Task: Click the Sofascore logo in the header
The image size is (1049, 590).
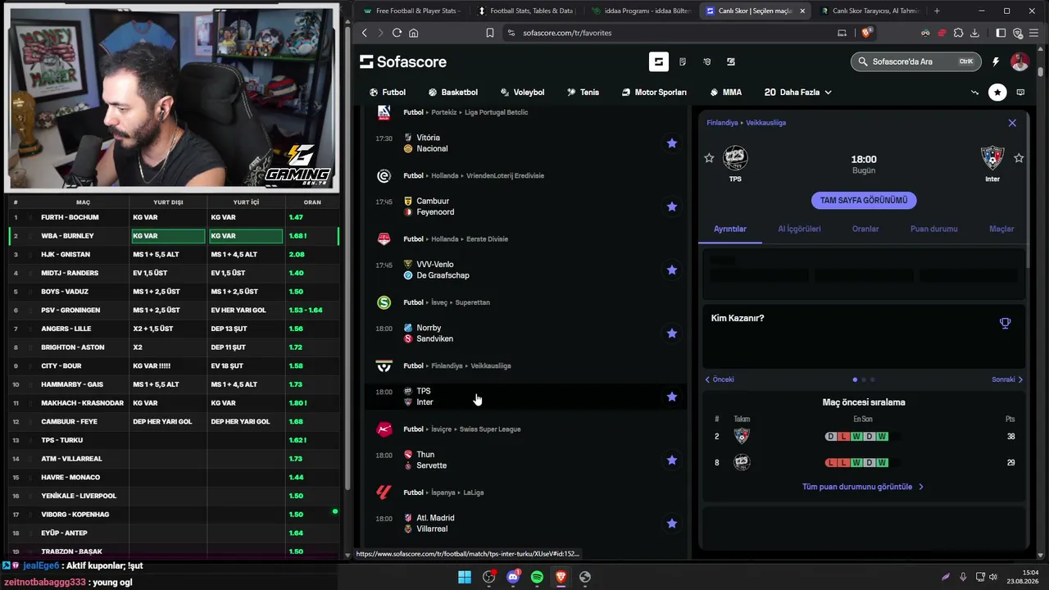Action: point(403,61)
